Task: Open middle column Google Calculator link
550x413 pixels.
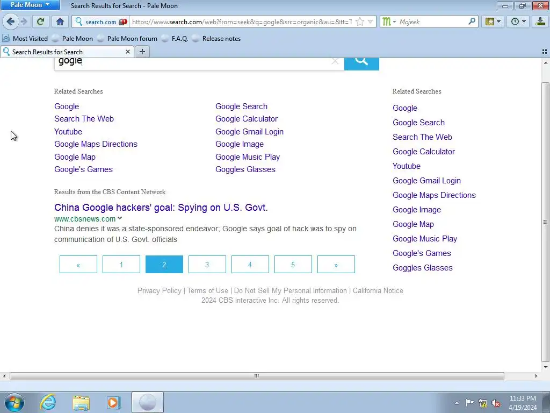Action: (246, 119)
